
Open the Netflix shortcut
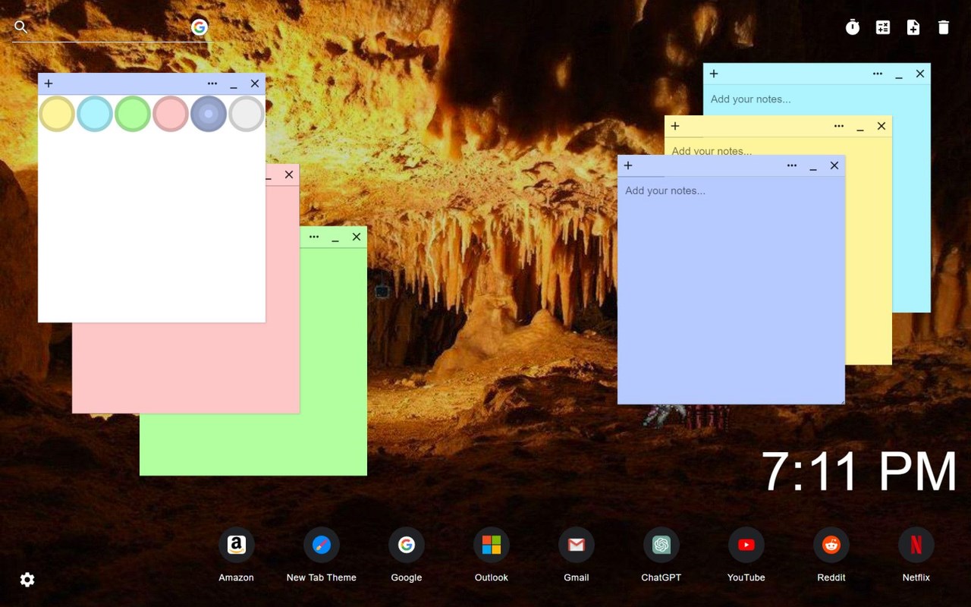pyautogui.click(x=916, y=555)
